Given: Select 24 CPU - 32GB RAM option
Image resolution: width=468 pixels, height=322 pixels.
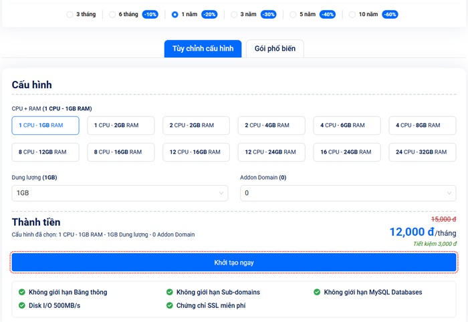Looking at the screenshot, I should (422, 152).
